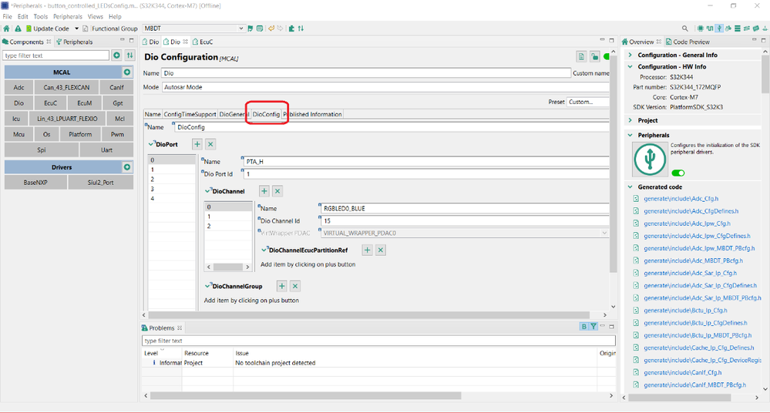This screenshot has height=413, width=770.
Task: Select the highlighted Peripherals USB perspective icon
Action: pyautogui.click(x=719, y=29)
